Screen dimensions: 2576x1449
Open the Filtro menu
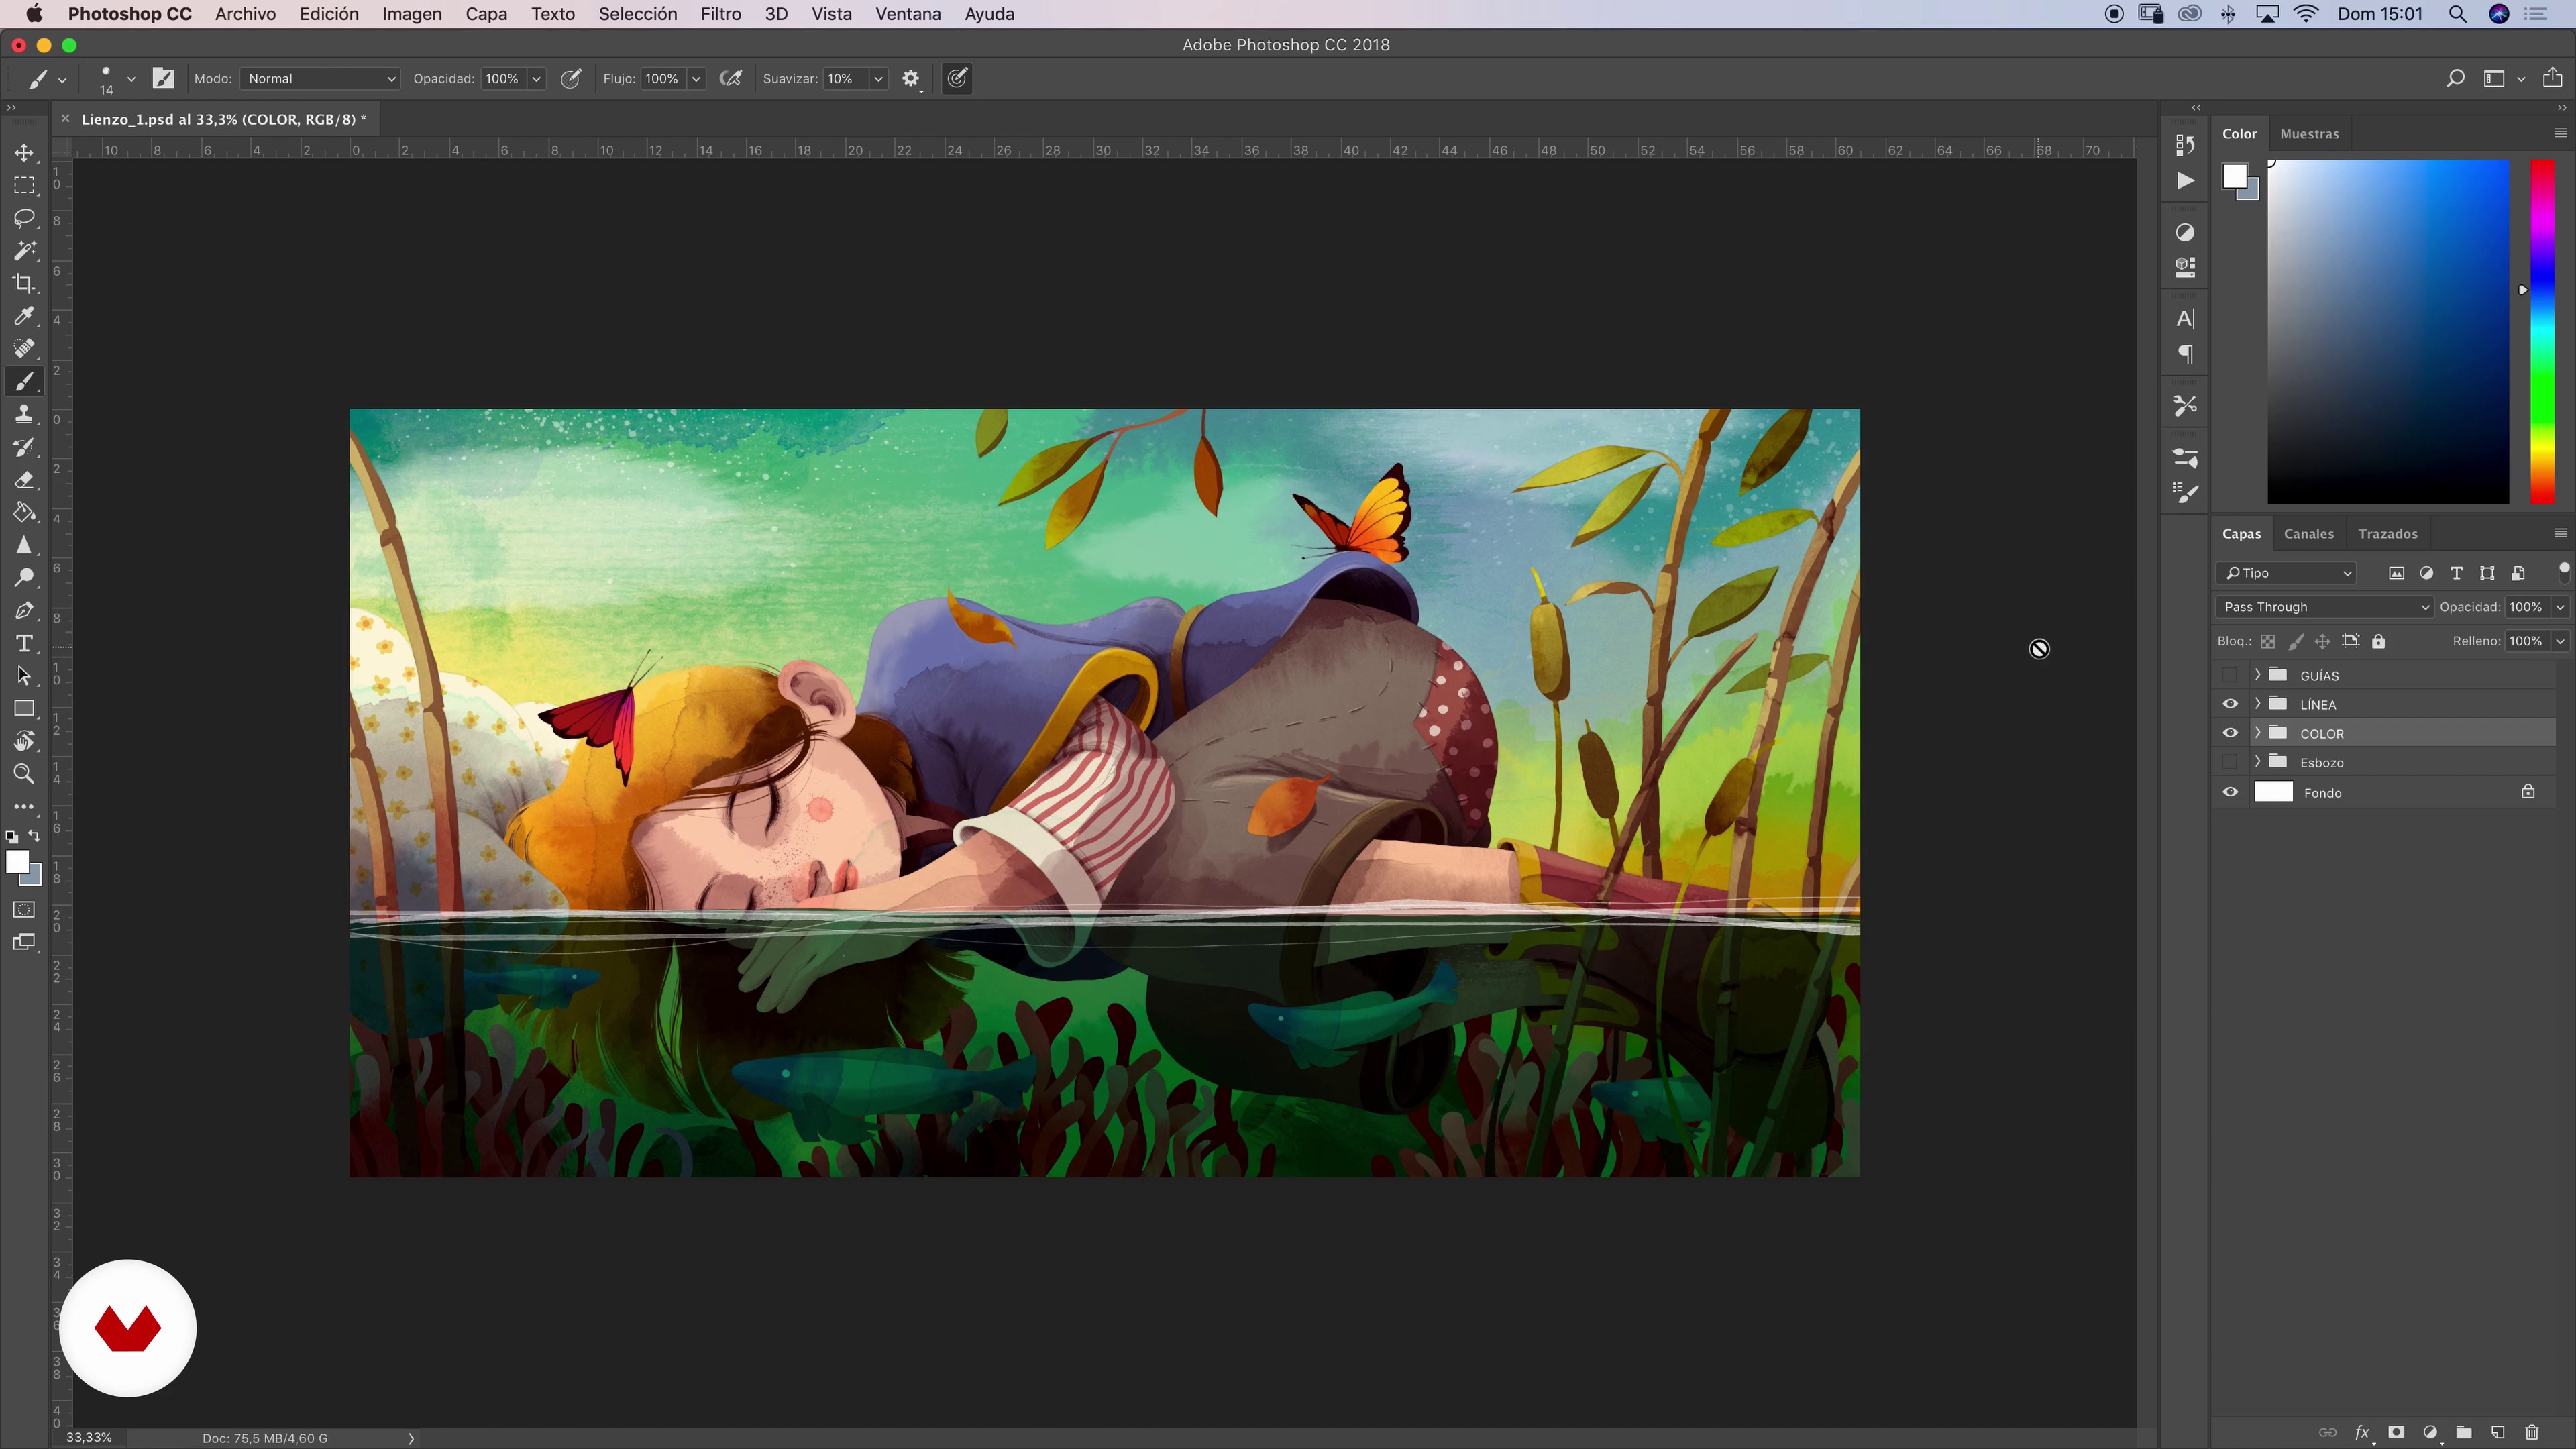(x=720, y=14)
